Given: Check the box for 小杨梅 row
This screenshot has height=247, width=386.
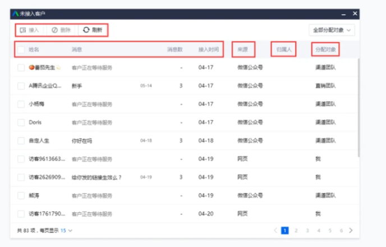Looking at the screenshot, I should (21, 104).
